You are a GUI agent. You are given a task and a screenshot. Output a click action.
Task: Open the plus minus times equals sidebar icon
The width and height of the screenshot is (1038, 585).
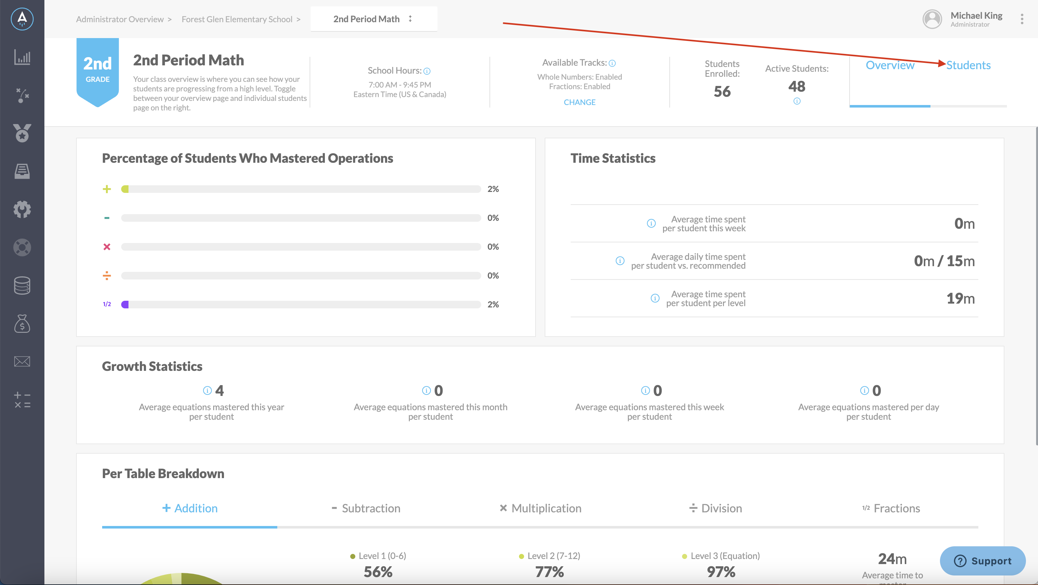pyautogui.click(x=22, y=400)
